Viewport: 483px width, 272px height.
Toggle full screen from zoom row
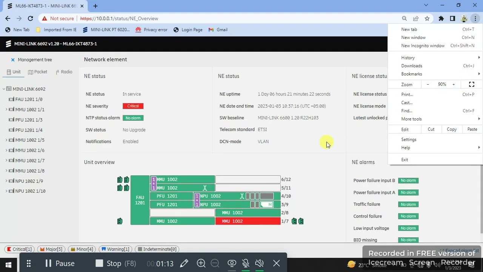tap(472, 85)
